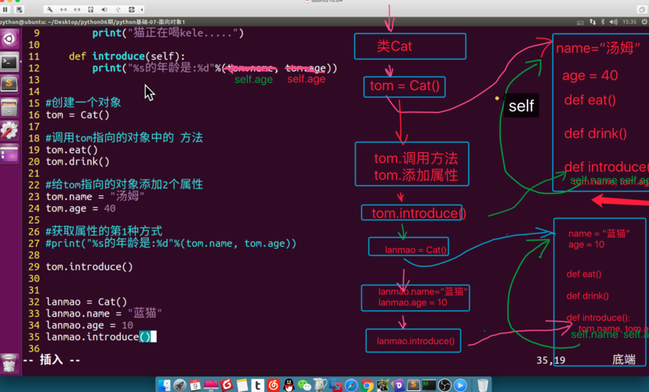Open the macOS Trash in the dock
The height and width of the screenshot is (392, 649).
tap(483, 386)
